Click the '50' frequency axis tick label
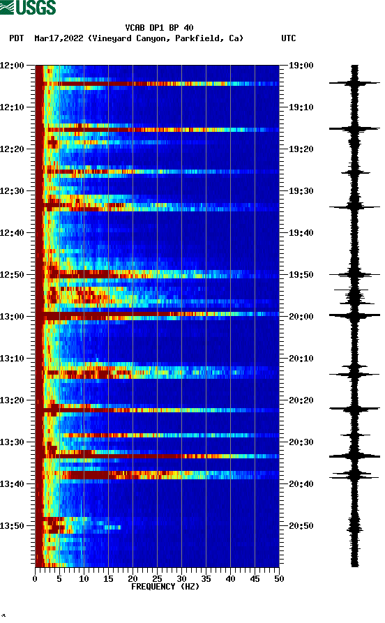Viewport: 385px width, 623px height. [x=279, y=579]
